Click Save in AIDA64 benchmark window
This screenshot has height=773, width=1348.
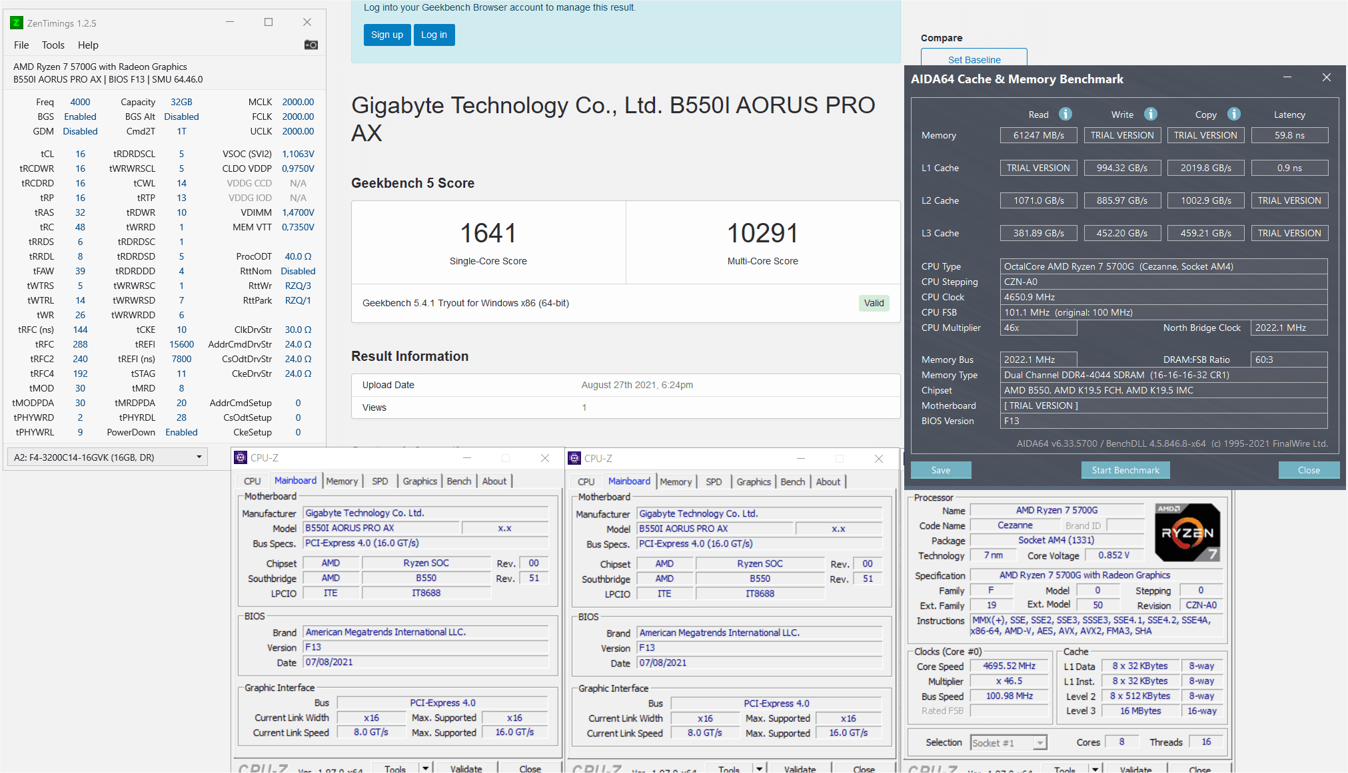[941, 470]
